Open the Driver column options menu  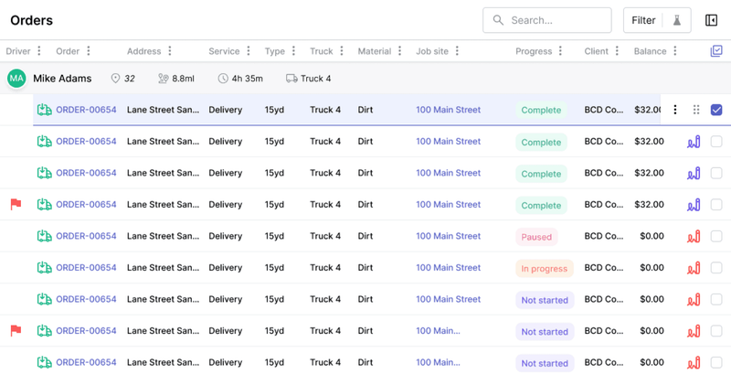pos(39,51)
